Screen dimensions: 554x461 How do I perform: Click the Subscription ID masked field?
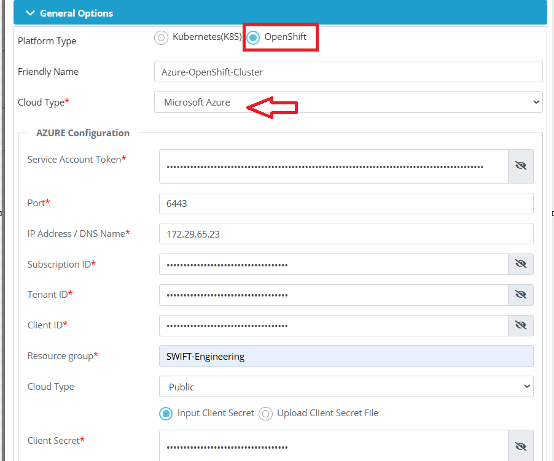(334, 265)
